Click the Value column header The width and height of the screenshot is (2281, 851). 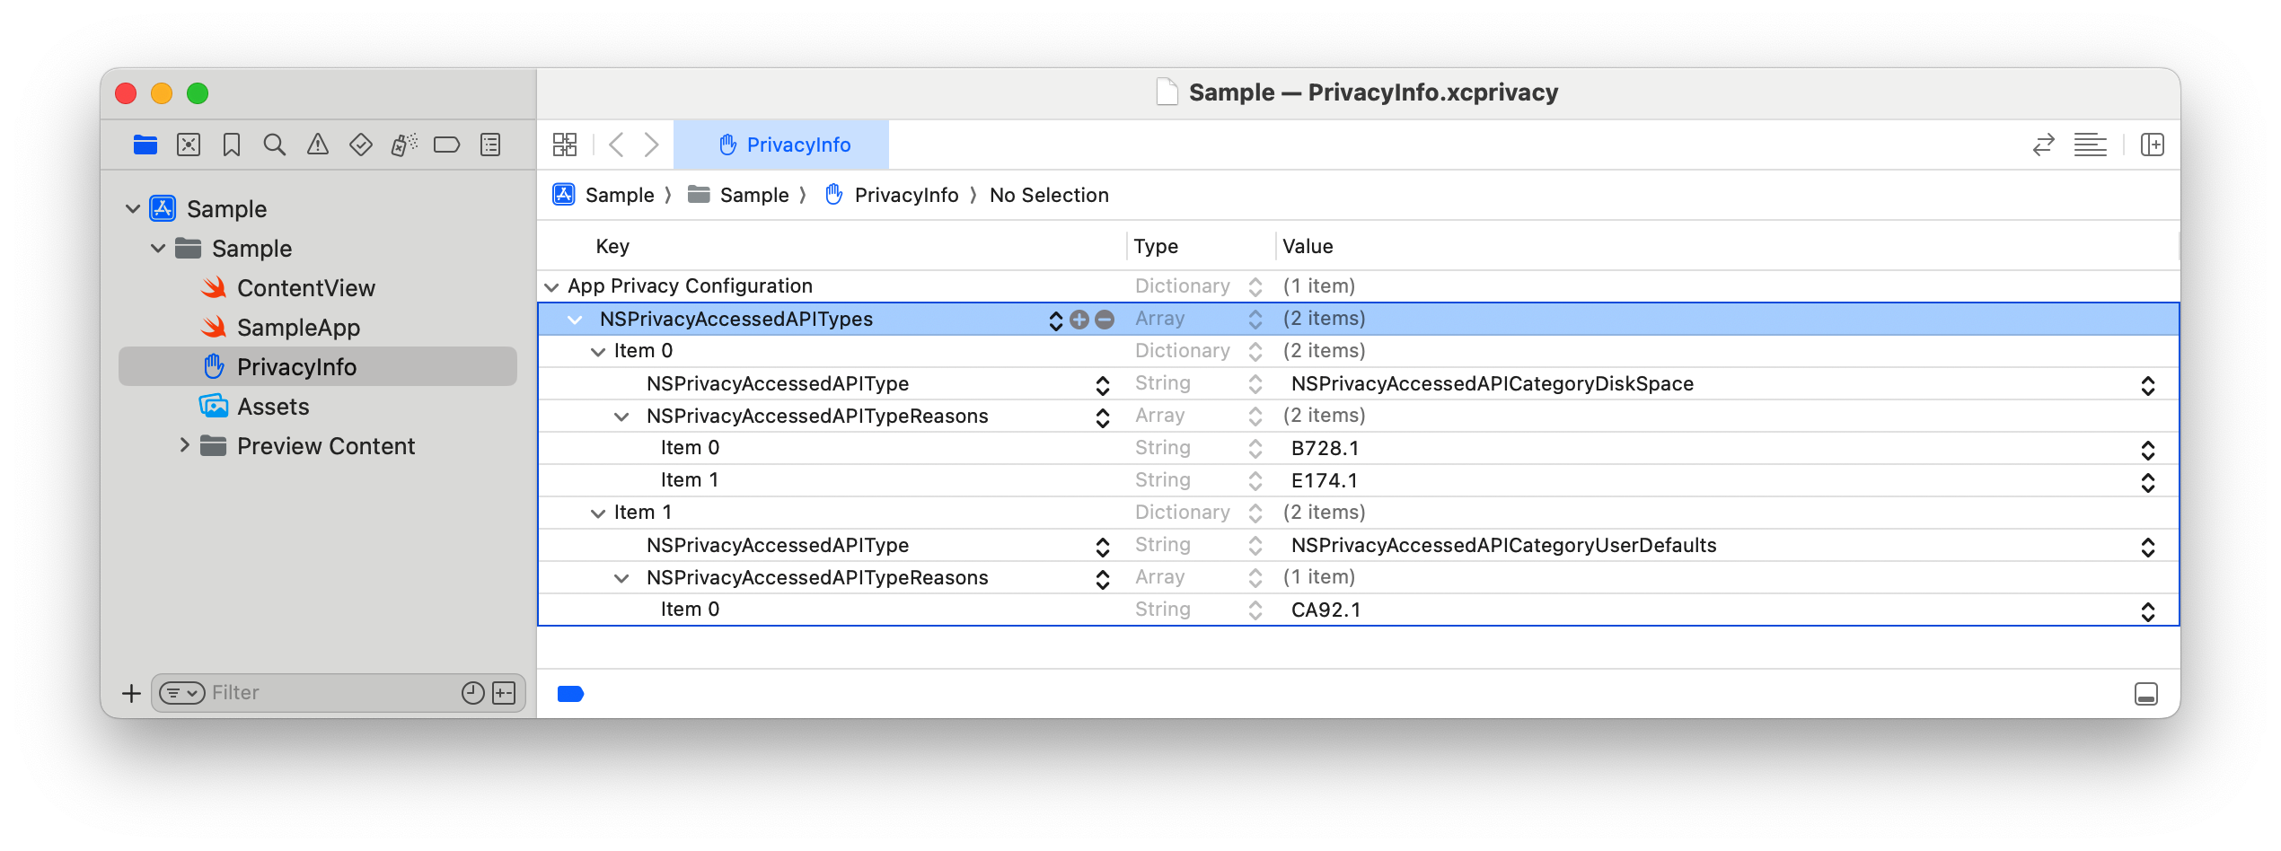click(x=1308, y=246)
